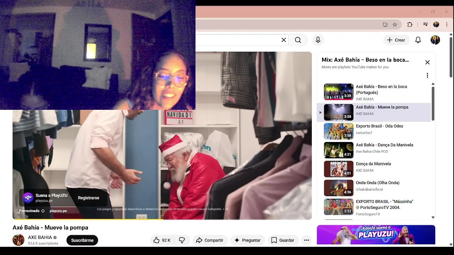Select Axé Bahía - Mueve la pompa playlist item
This screenshot has width=454, height=255.
(x=374, y=112)
